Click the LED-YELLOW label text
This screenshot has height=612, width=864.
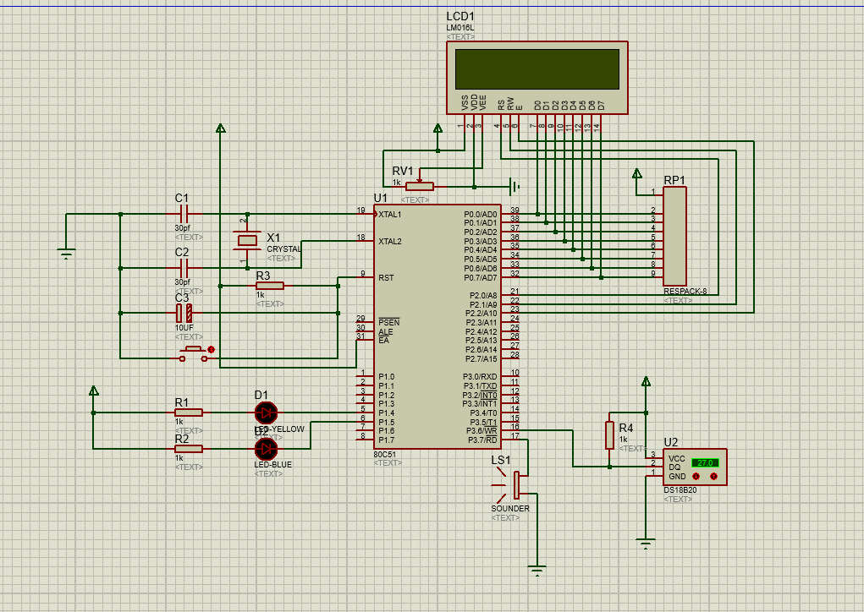(279, 429)
